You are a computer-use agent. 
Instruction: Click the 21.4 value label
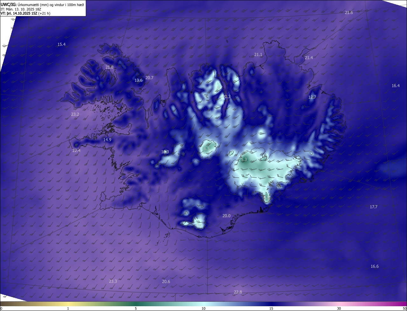click(x=309, y=58)
